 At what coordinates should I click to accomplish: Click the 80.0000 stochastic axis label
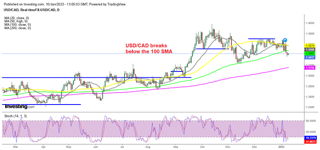pos(311,121)
